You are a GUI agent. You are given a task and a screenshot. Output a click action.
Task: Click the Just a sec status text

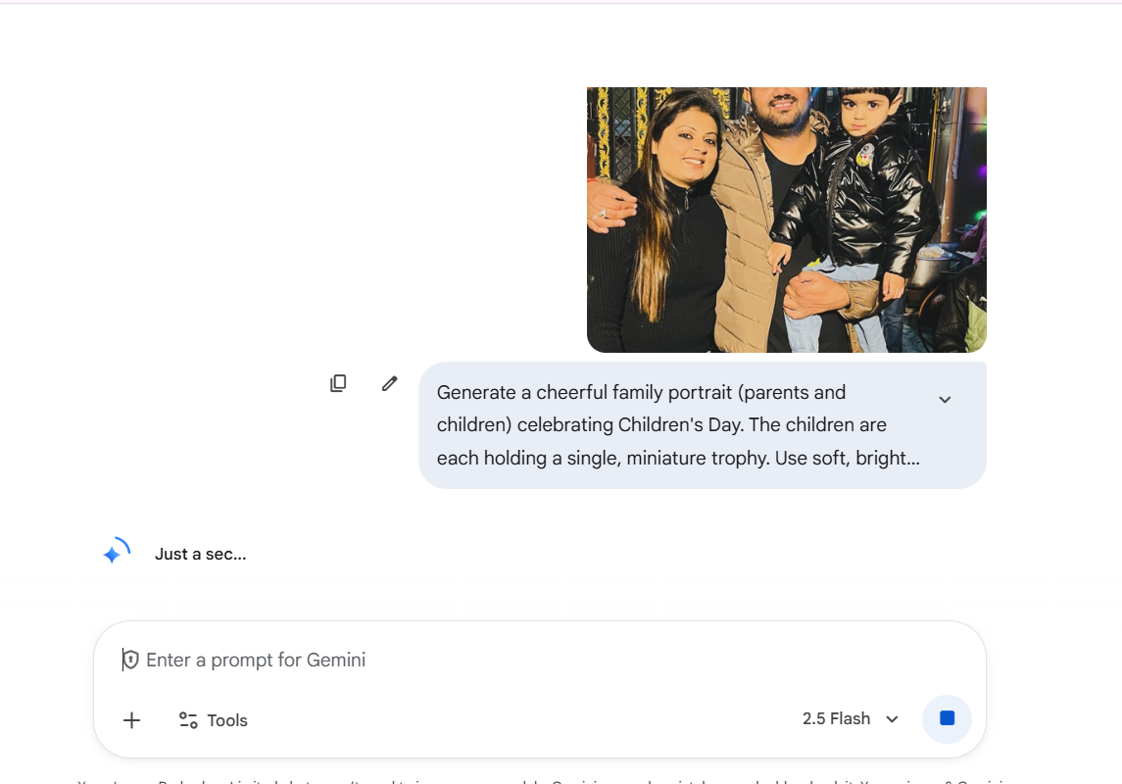point(199,554)
